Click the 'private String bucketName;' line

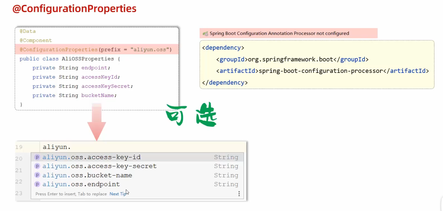[x=75, y=95]
